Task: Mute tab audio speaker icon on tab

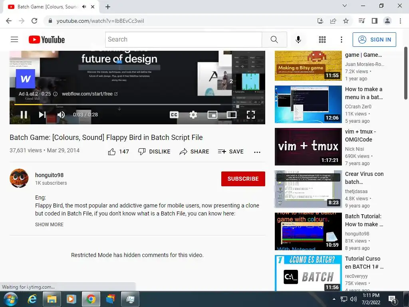Action: click(84, 7)
